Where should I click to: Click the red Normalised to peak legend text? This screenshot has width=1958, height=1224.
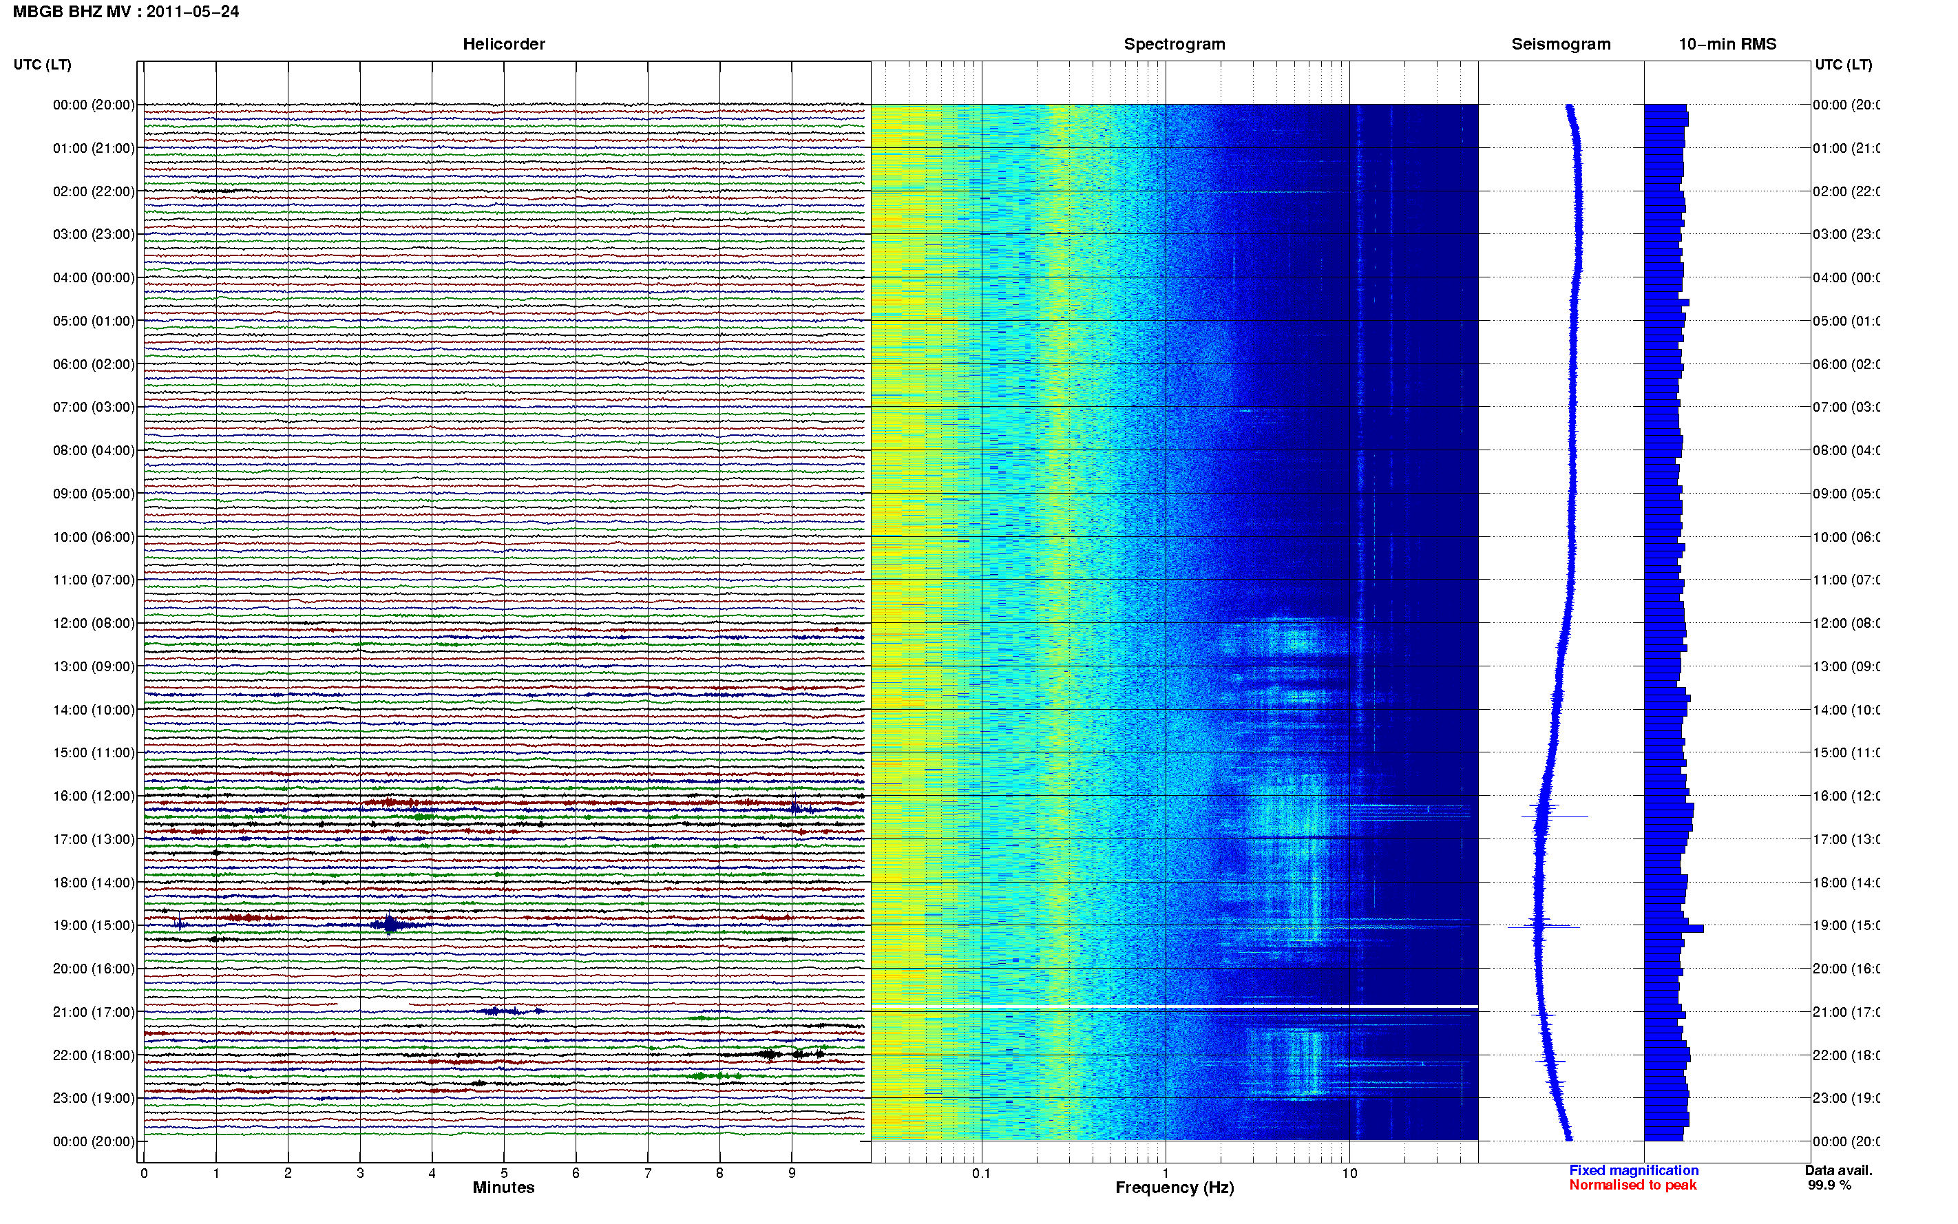1632,1185
